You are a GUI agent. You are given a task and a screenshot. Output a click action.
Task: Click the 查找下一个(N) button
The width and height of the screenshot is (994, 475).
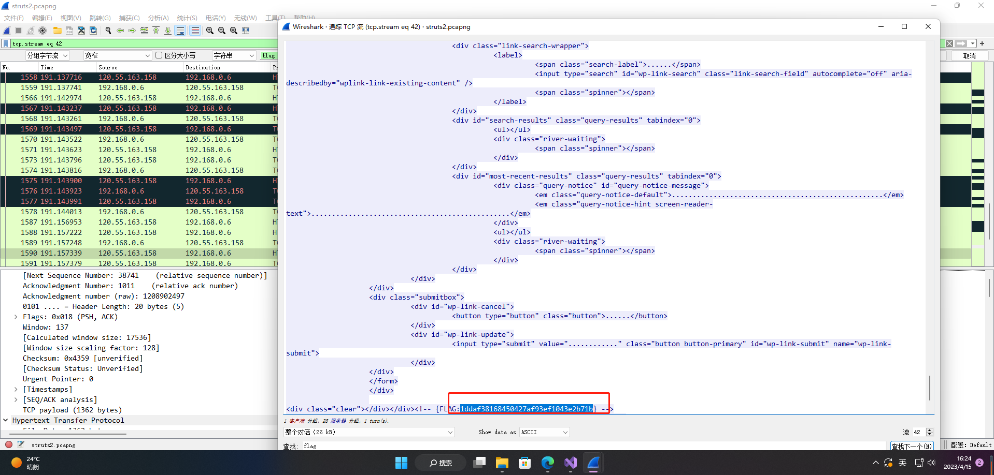tap(912, 446)
